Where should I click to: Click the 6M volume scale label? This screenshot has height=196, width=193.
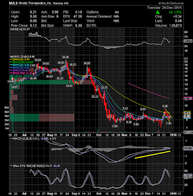click(x=7, y=108)
